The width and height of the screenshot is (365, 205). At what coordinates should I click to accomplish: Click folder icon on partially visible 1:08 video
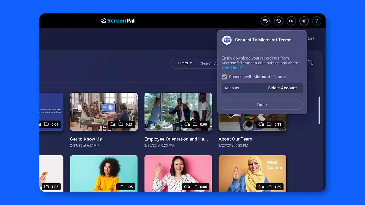(46, 187)
